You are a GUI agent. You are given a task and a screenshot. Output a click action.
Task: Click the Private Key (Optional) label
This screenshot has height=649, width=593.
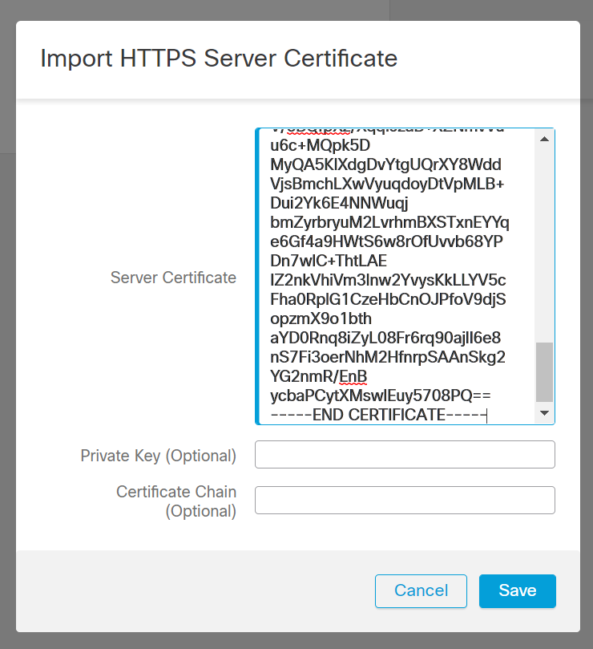(x=158, y=456)
